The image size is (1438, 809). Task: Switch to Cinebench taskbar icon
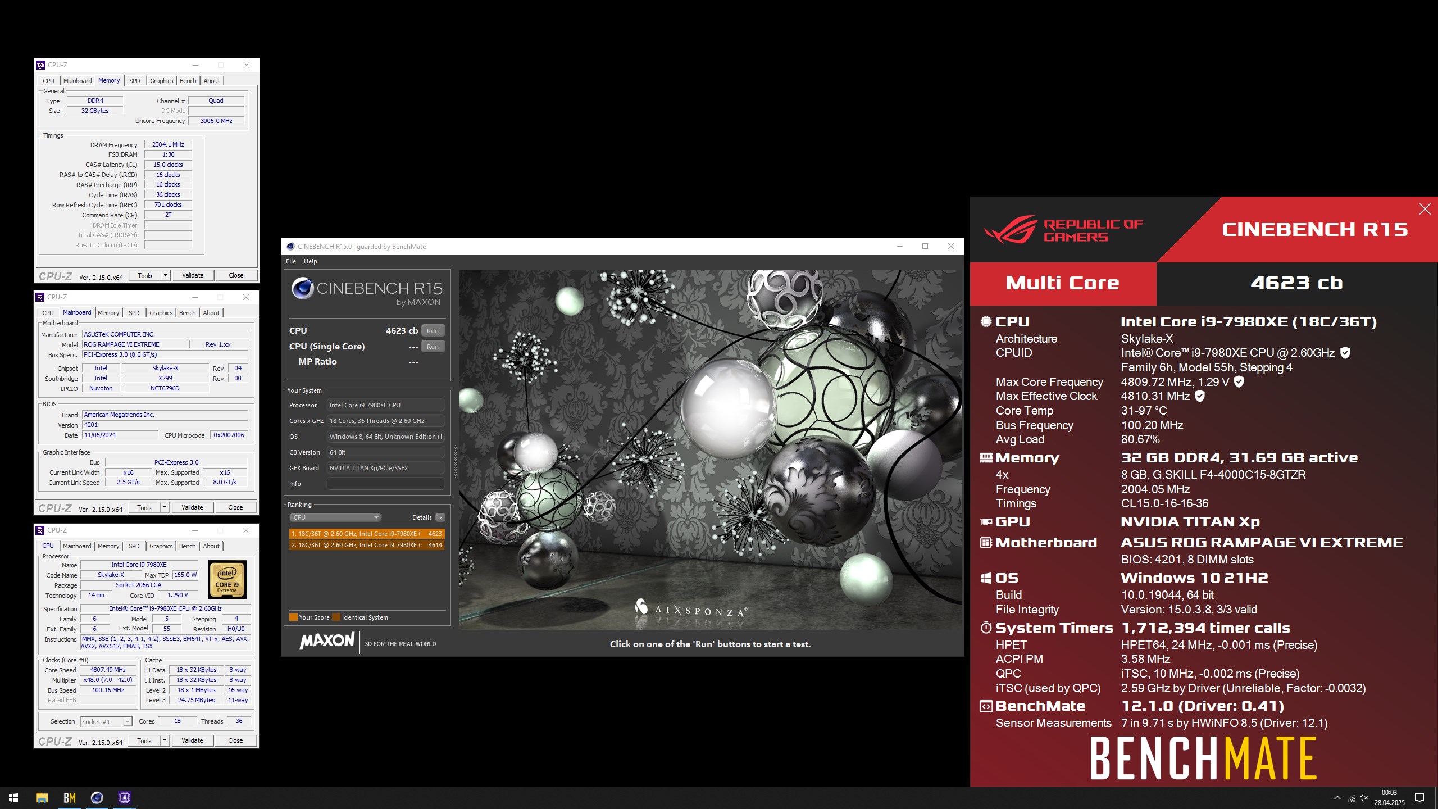point(97,797)
